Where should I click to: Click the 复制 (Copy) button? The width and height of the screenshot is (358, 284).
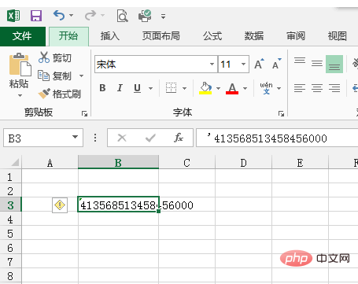tap(54, 76)
